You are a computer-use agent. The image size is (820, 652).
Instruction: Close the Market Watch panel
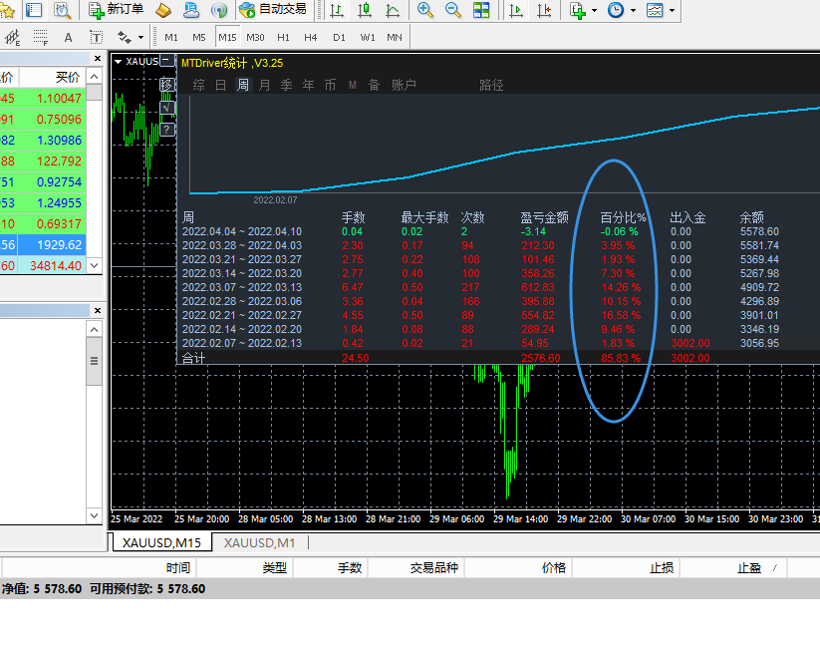98,59
